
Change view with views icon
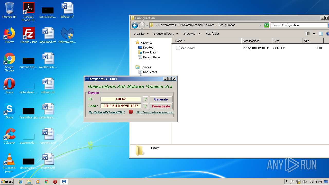click(x=307, y=34)
